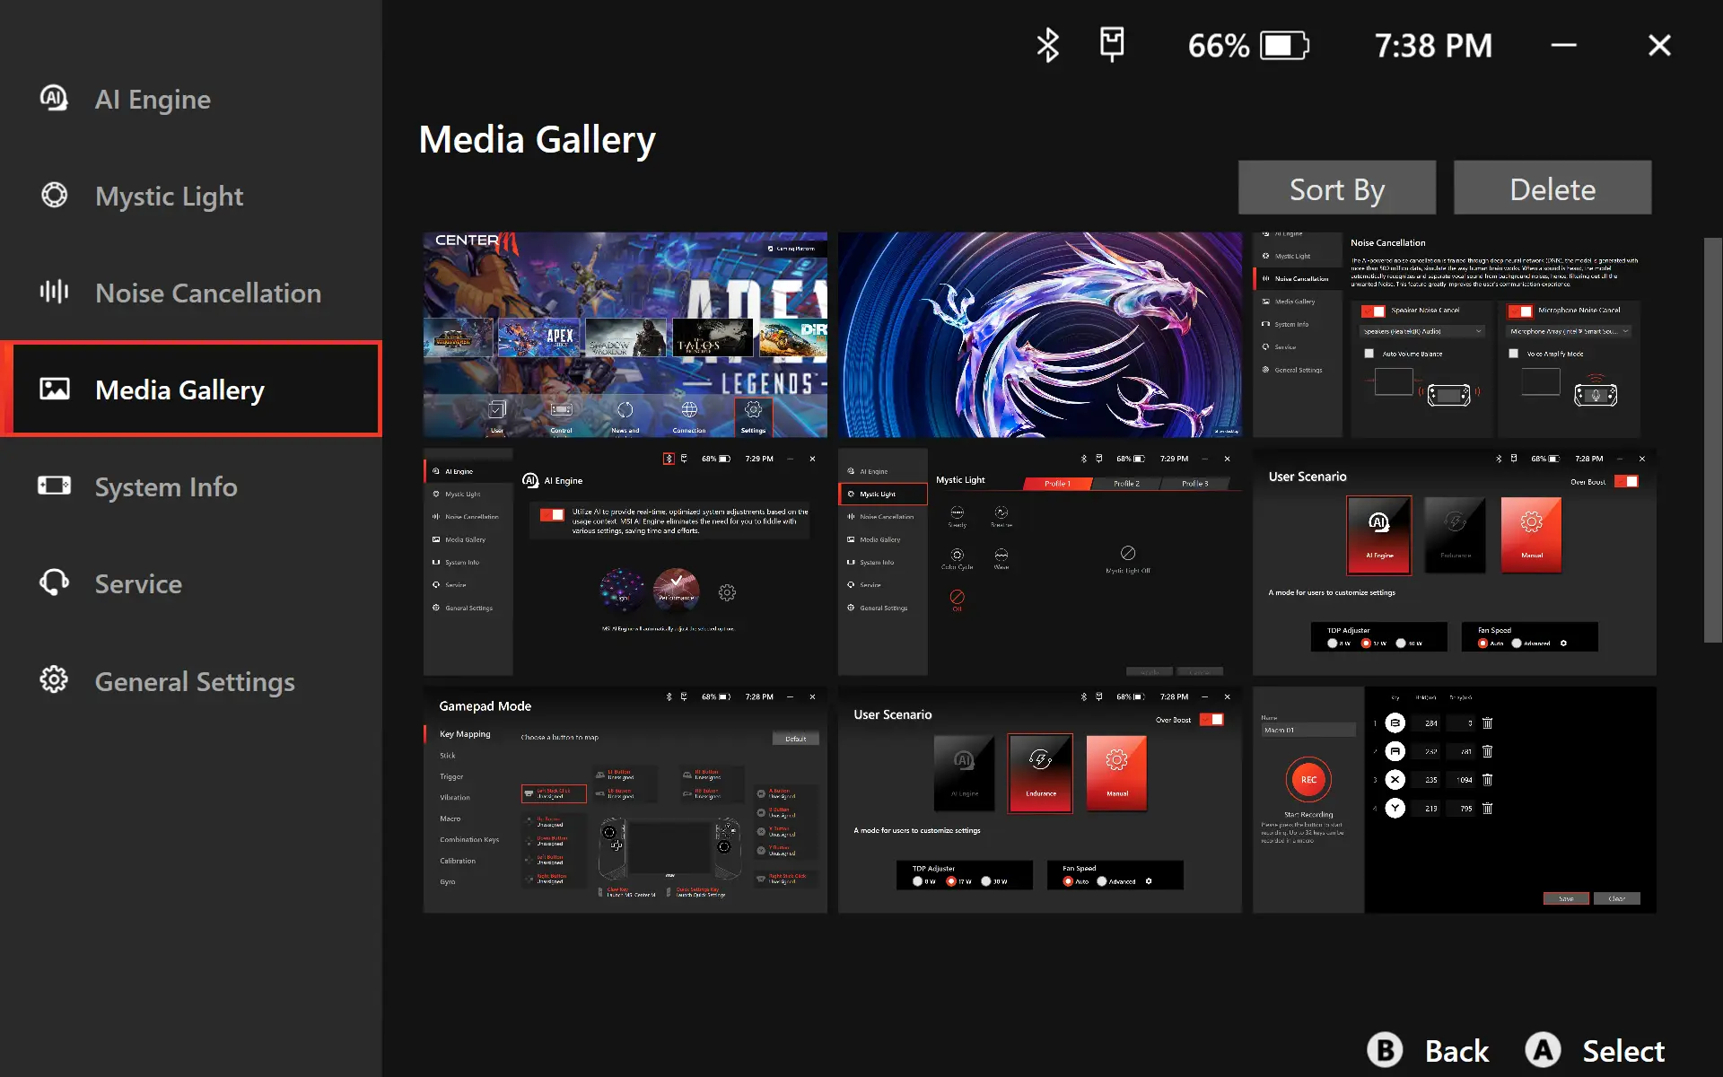This screenshot has width=1723, height=1077.
Task: Select the Noise Cancellation waveform icon
Action: [x=54, y=292]
